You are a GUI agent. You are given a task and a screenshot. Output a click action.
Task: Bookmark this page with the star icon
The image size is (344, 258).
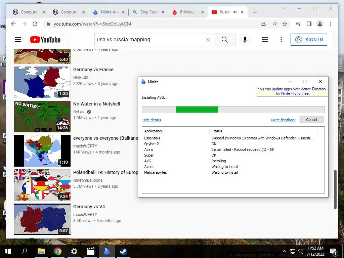tap(285, 24)
